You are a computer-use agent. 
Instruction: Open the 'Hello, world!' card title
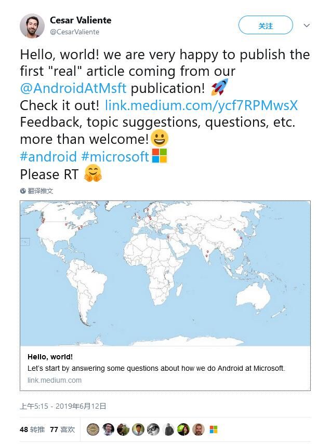pyautogui.click(x=50, y=357)
